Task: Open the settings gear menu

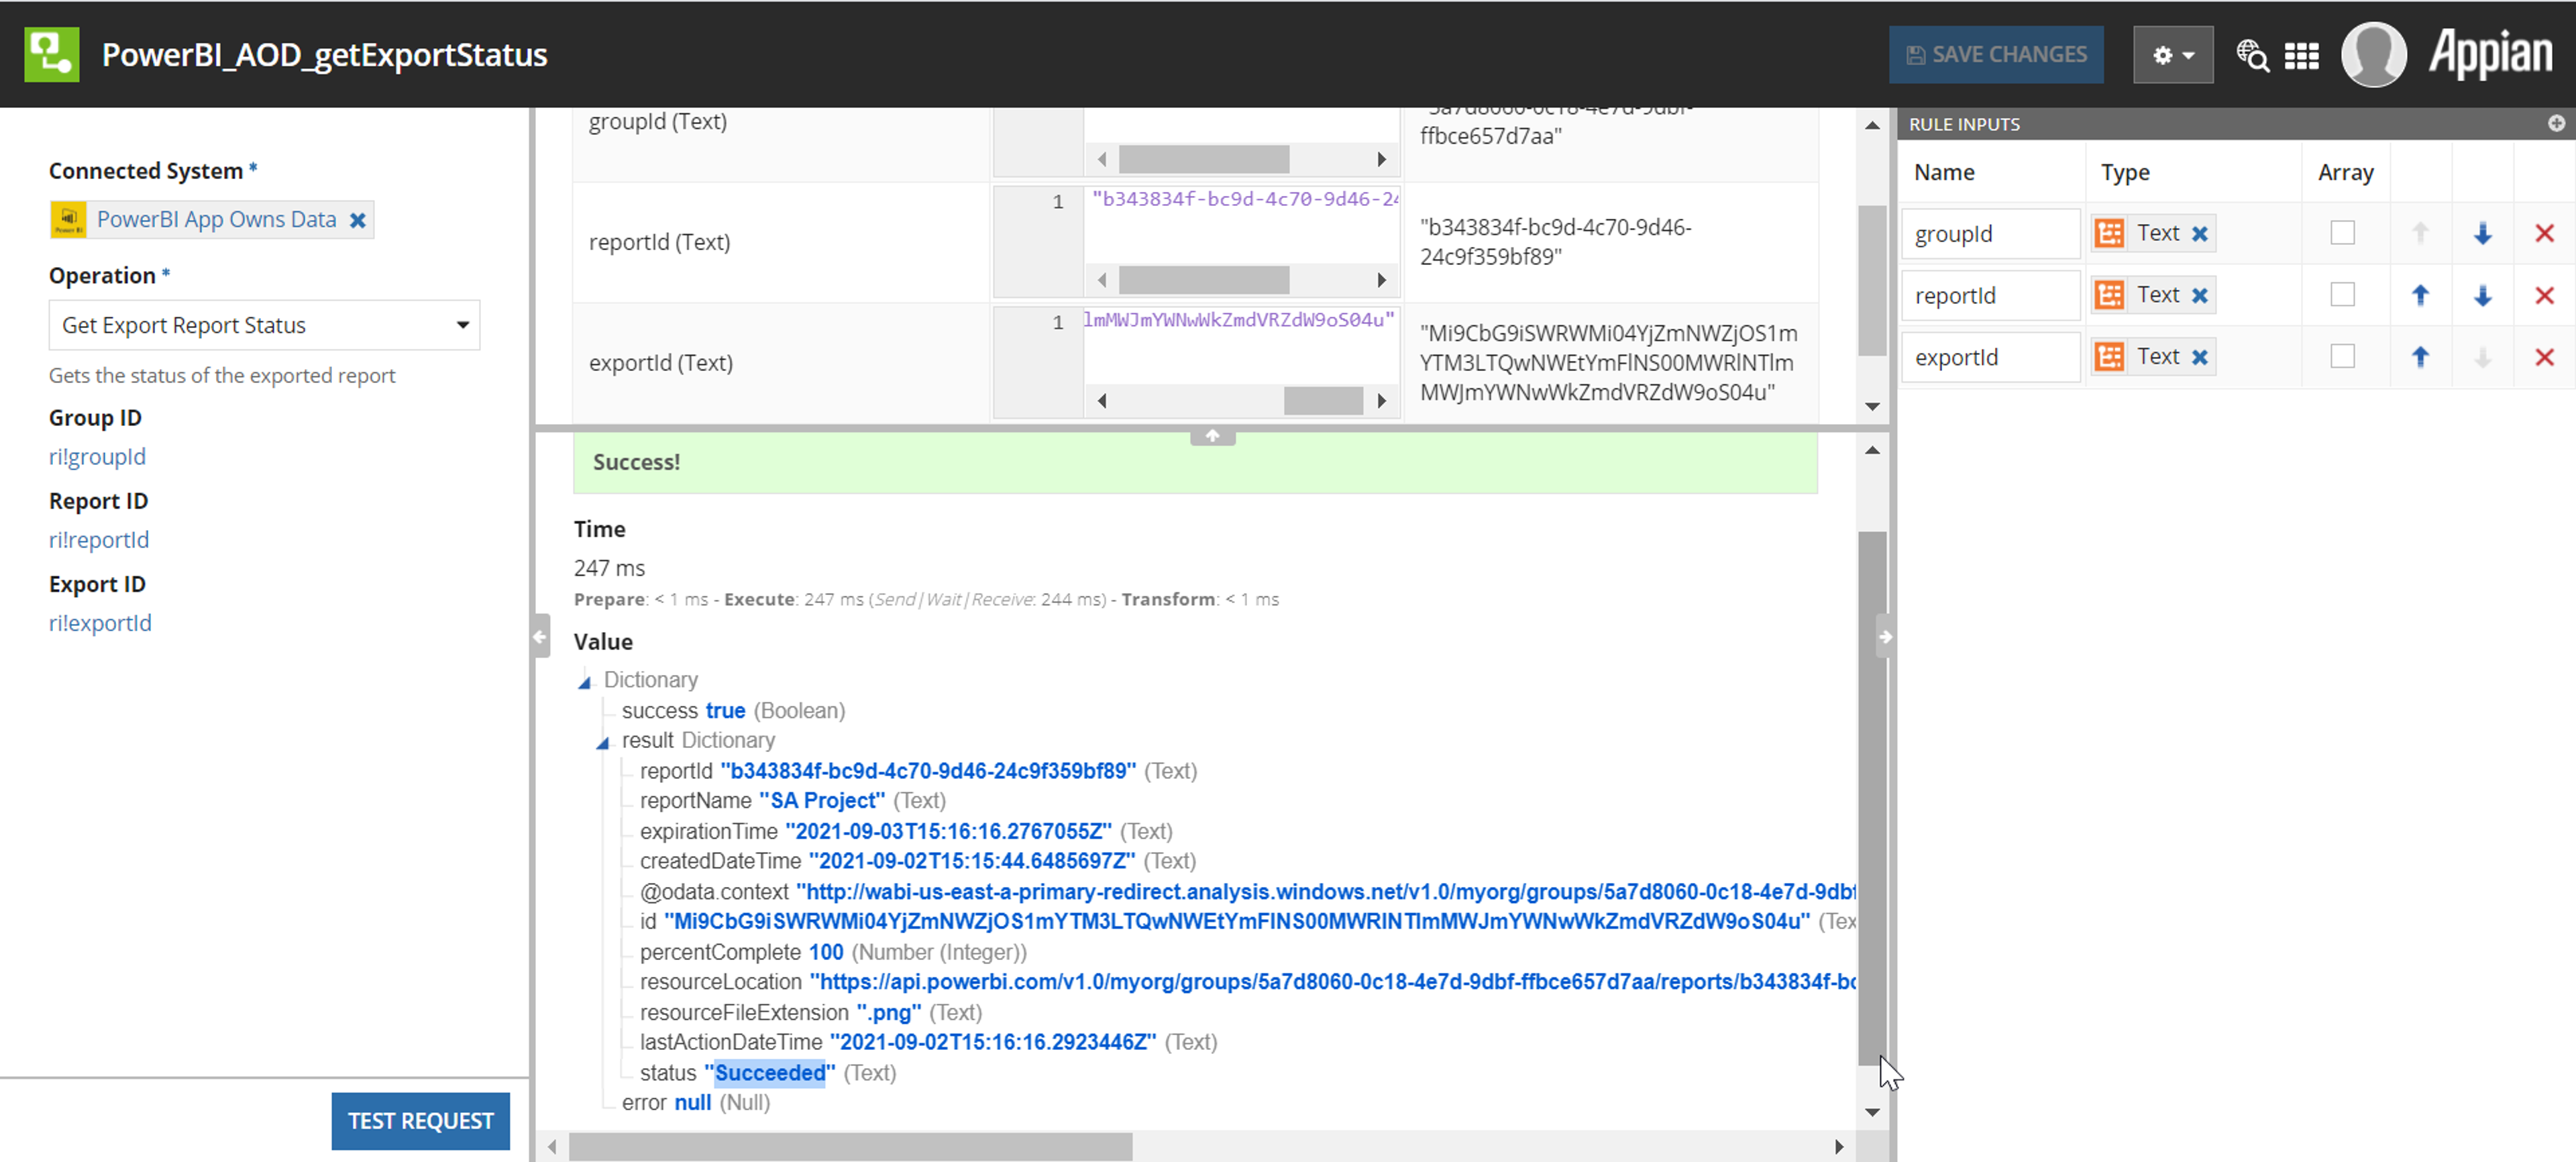Action: (2173, 55)
